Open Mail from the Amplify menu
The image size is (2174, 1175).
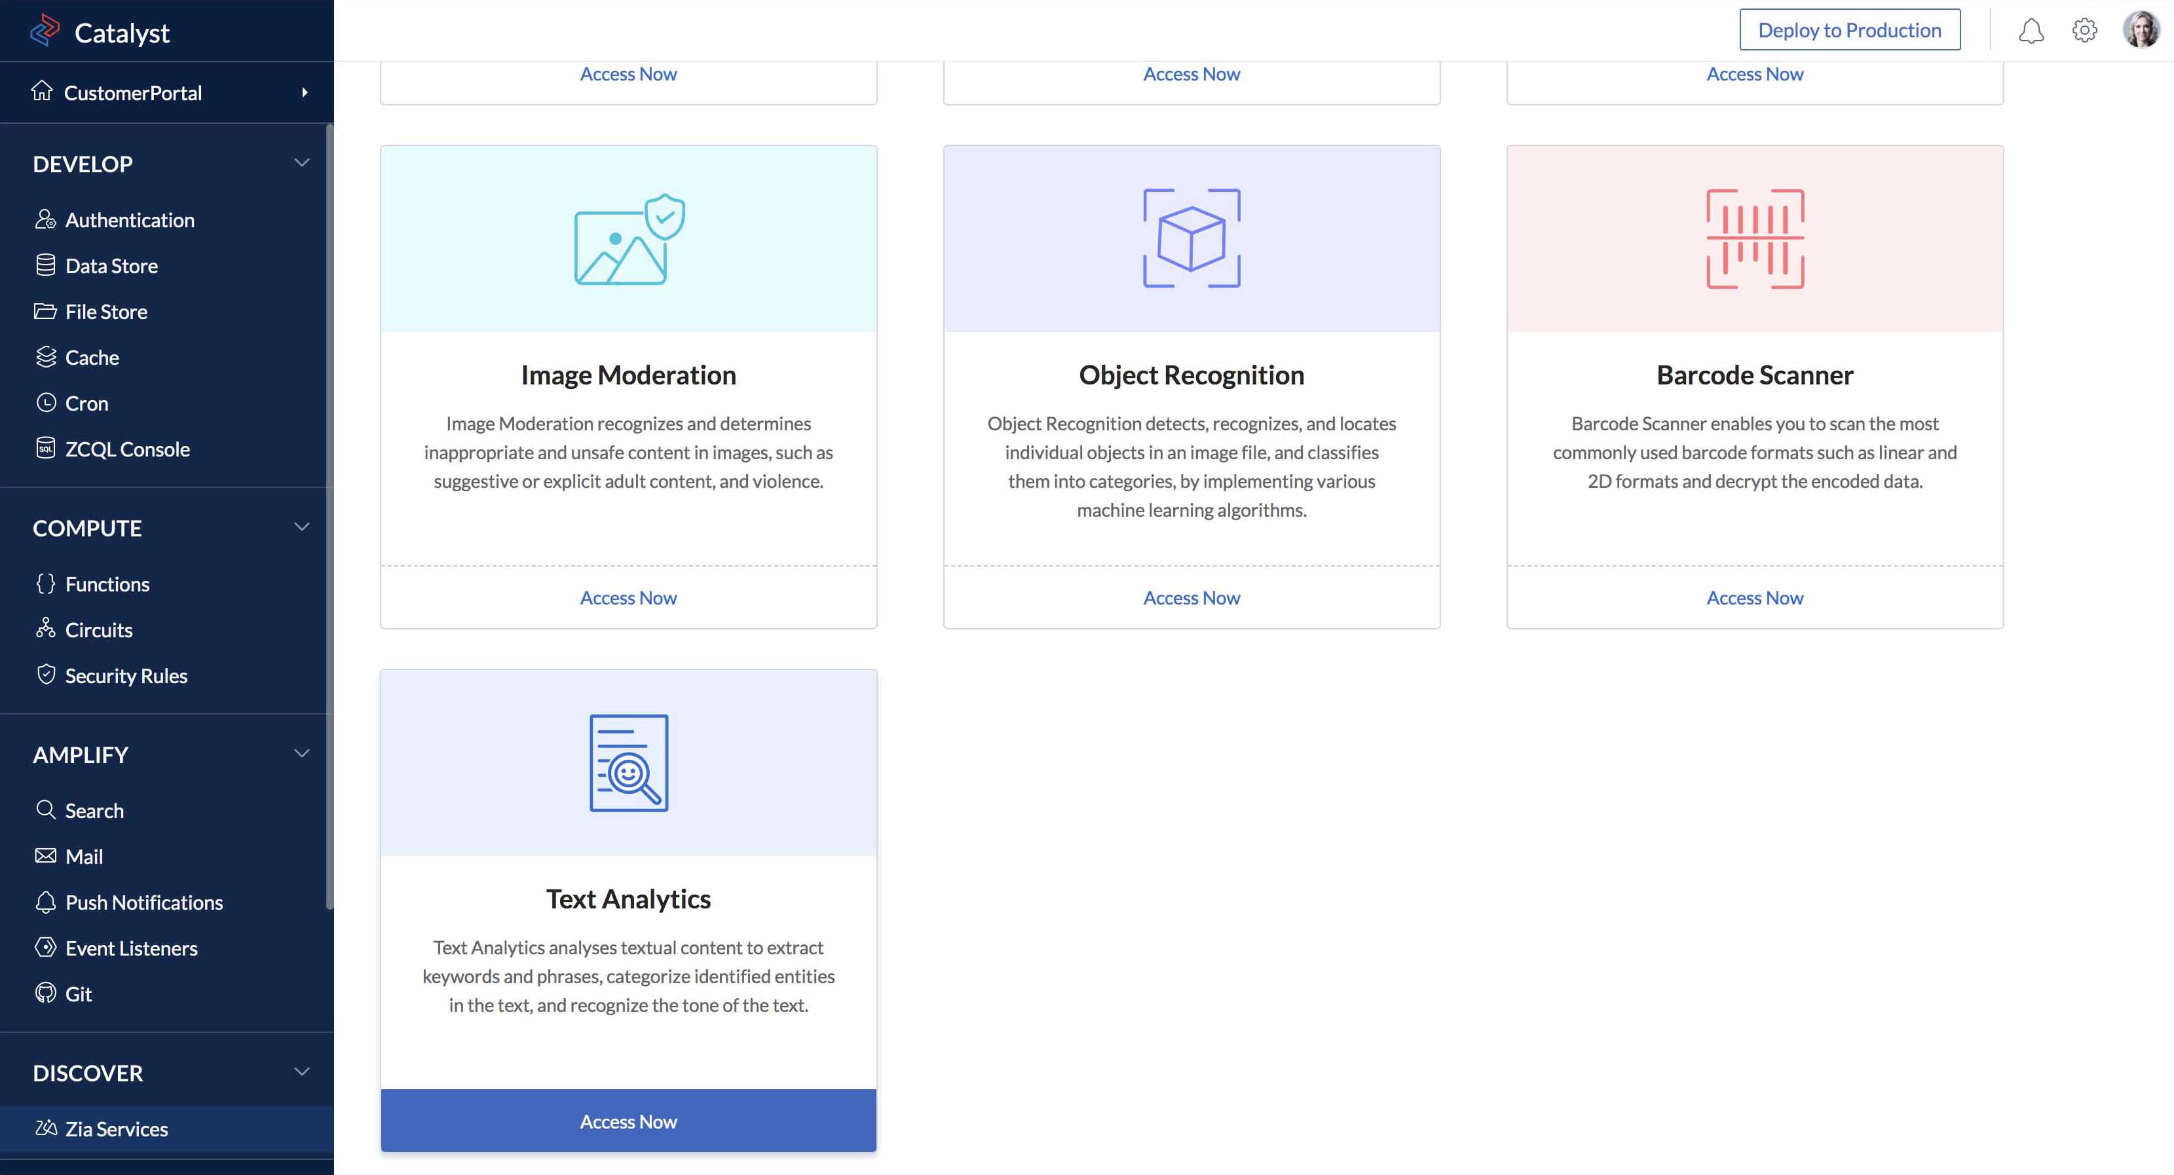pyautogui.click(x=84, y=856)
